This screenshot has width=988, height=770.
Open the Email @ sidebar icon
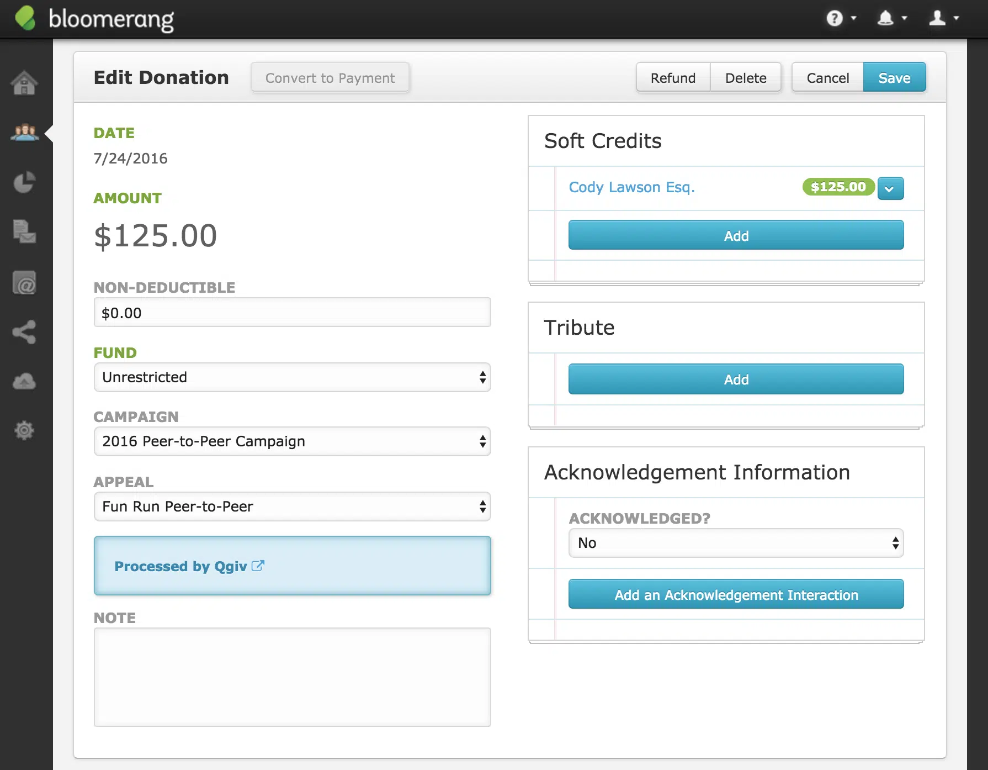24,283
